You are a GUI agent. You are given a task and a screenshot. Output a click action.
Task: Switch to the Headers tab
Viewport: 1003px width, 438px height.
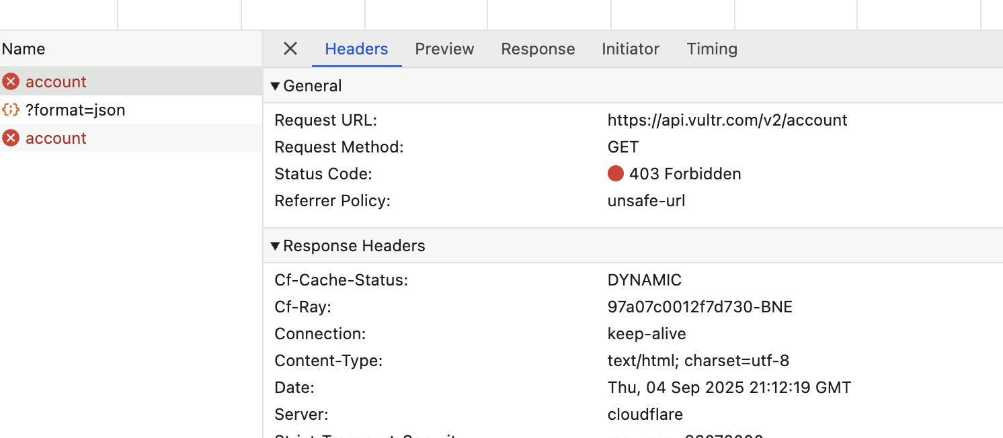pos(356,49)
